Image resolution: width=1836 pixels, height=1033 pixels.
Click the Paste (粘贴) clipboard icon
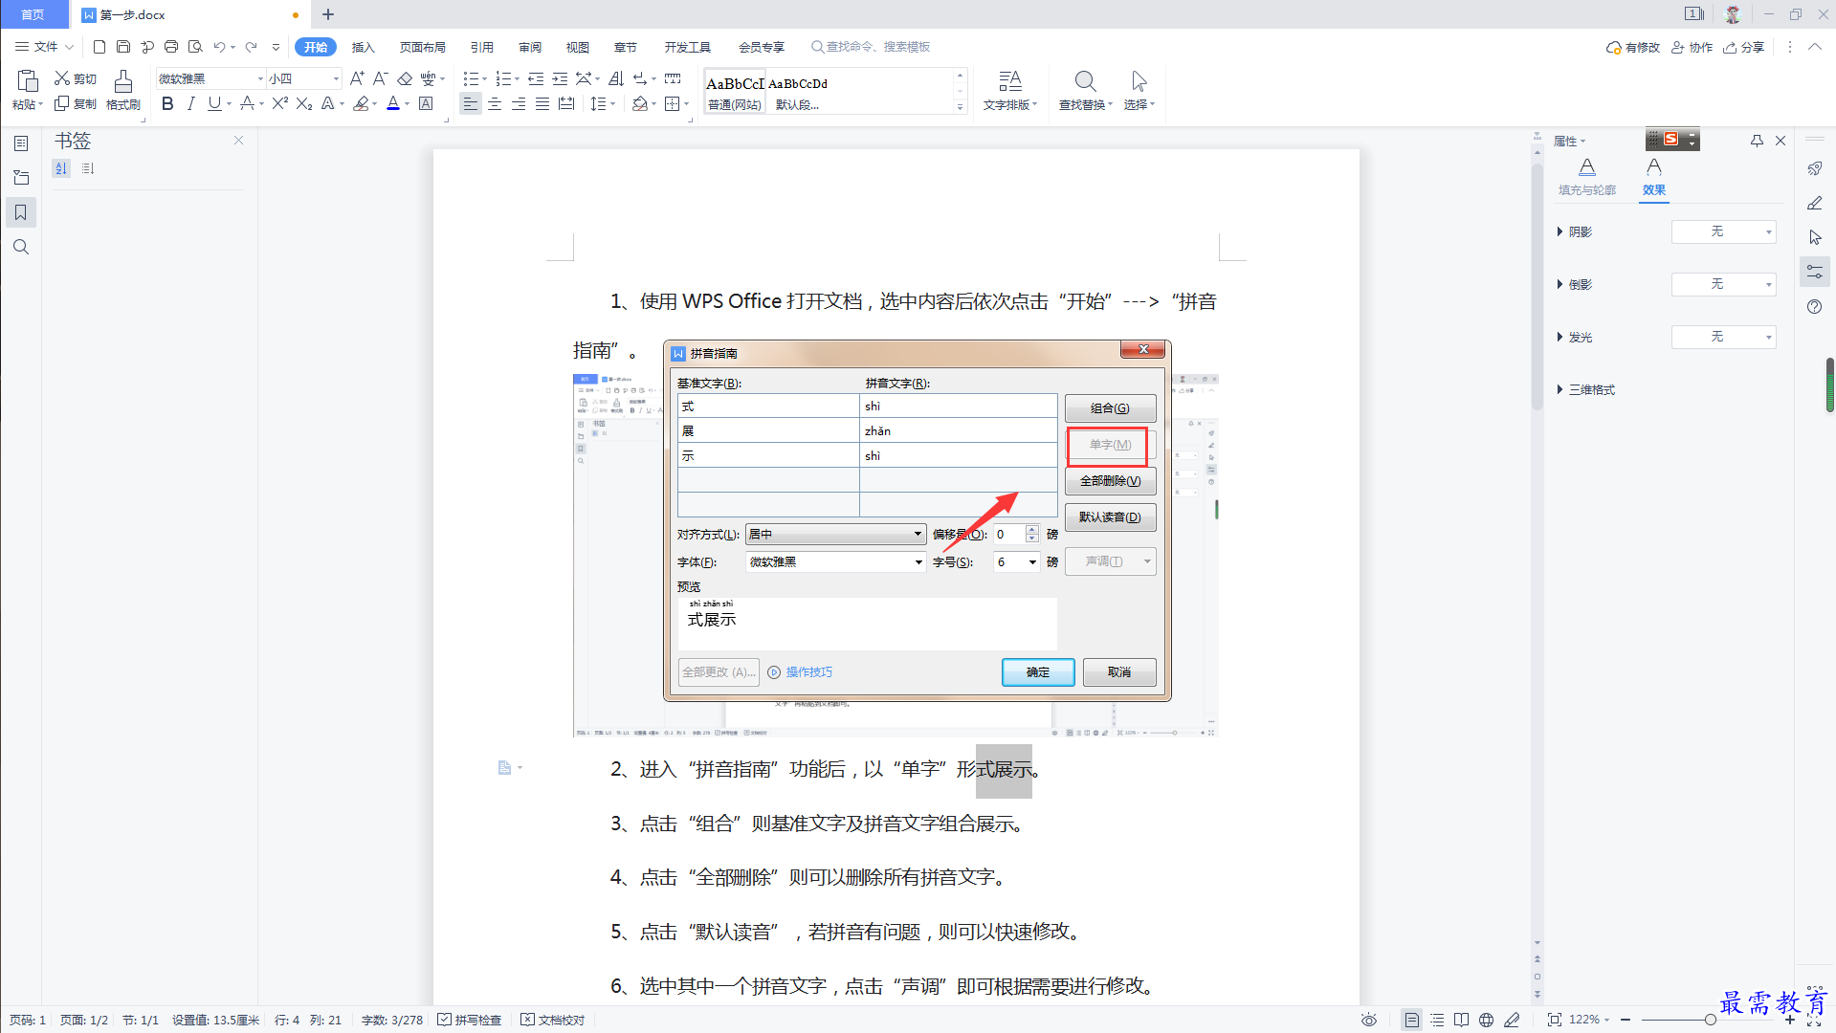27,81
